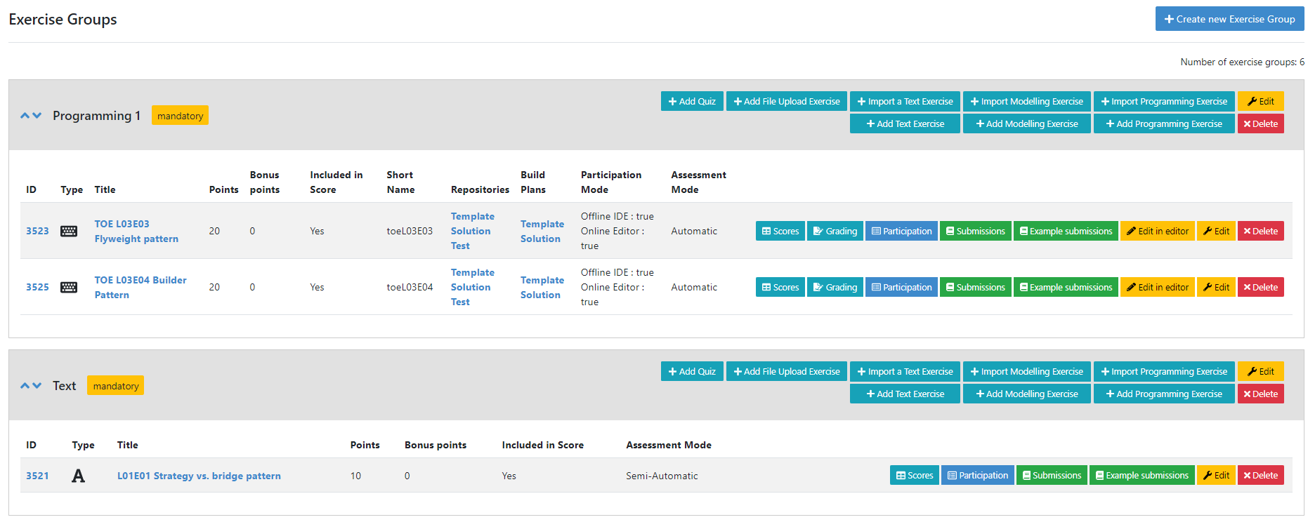This screenshot has width=1308, height=522.
Task: Open Example submissions for exercise 3521
Action: pos(1142,475)
